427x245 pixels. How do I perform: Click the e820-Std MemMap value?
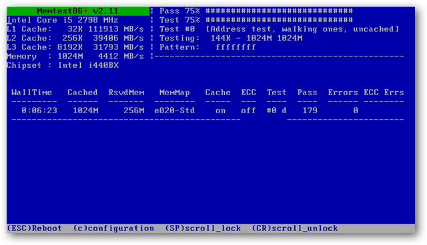[x=174, y=111]
